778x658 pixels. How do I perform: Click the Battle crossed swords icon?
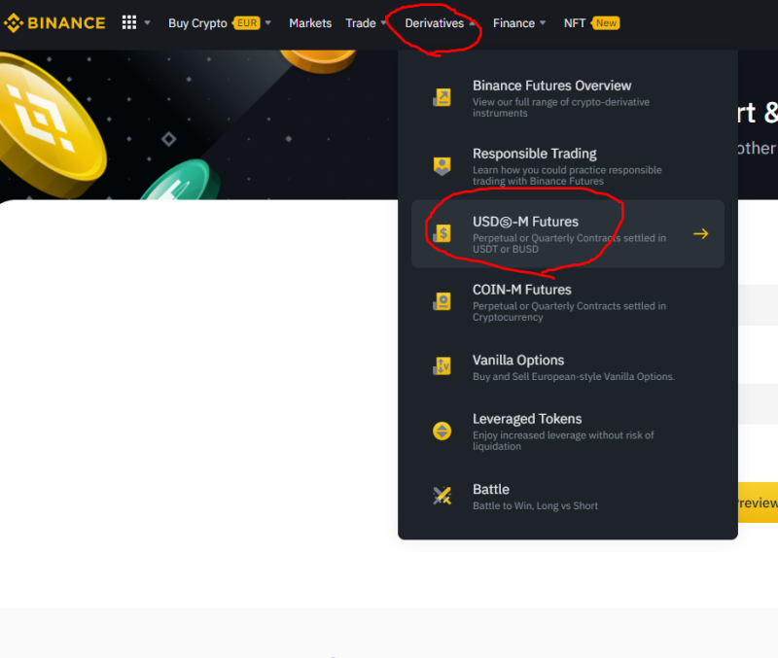pos(442,496)
